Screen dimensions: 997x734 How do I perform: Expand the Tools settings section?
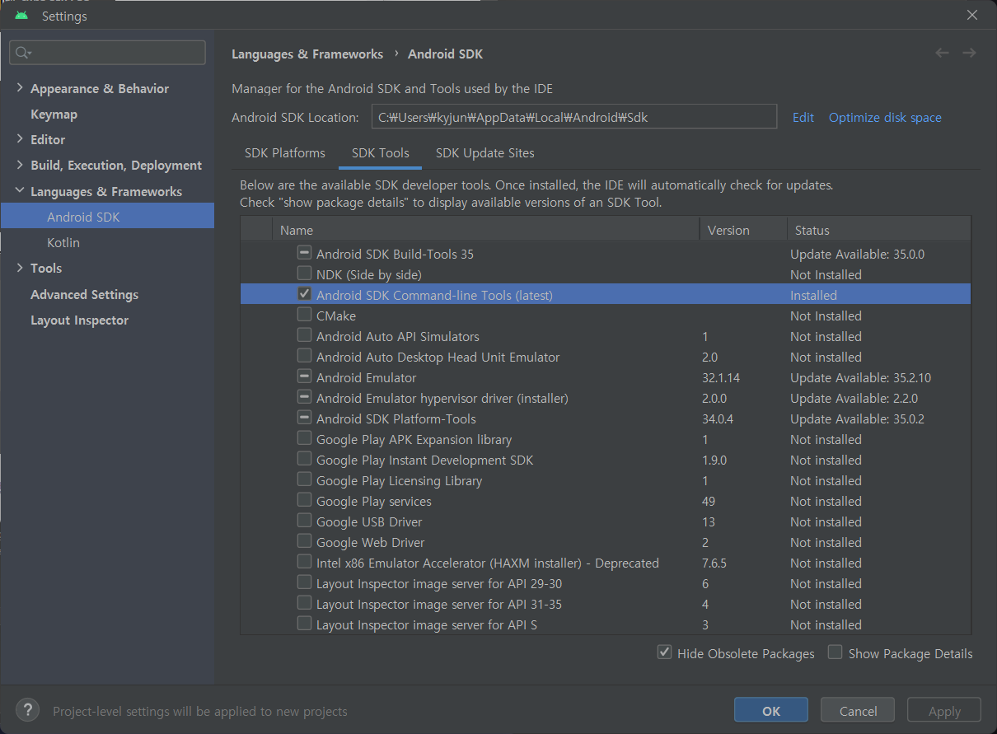click(x=20, y=268)
